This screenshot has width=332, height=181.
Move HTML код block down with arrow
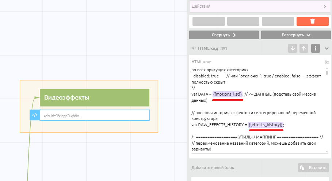point(292,48)
